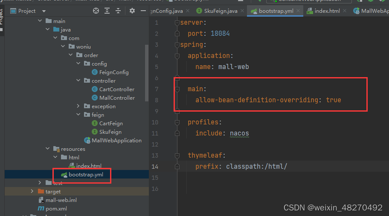This screenshot has height=216, width=389.
Task: Collapse the order package
Action: click(x=71, y=55)
